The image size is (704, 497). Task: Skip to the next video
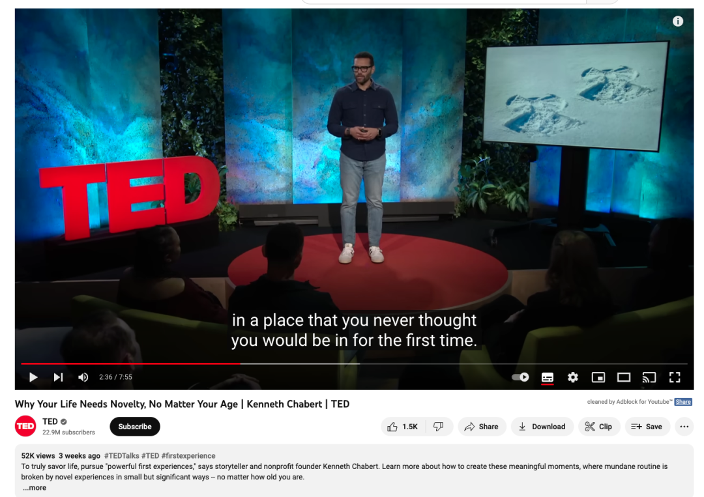(58, 377)
